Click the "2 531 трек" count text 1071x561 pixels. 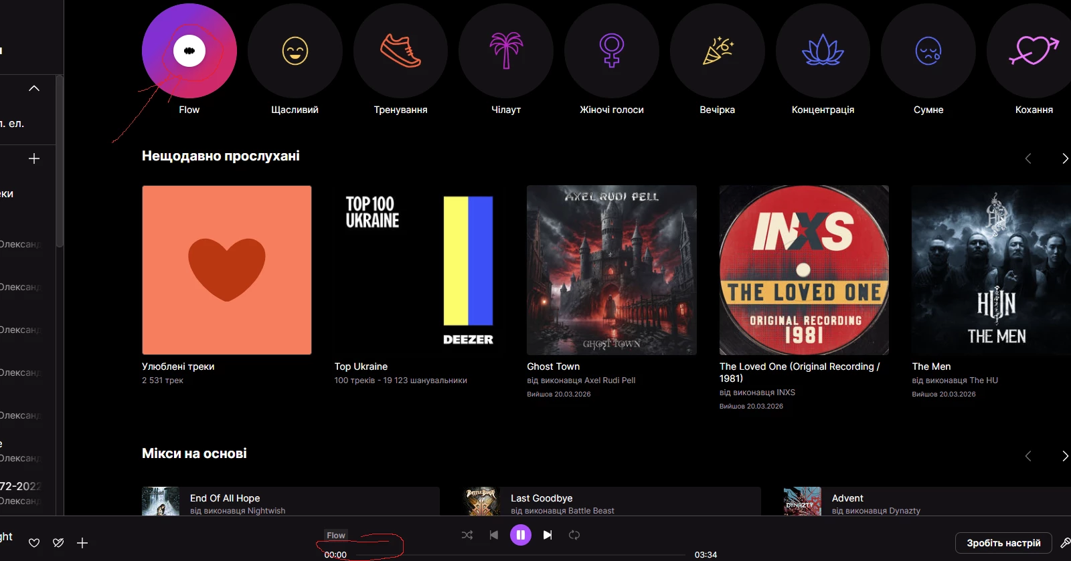point(163,380)
